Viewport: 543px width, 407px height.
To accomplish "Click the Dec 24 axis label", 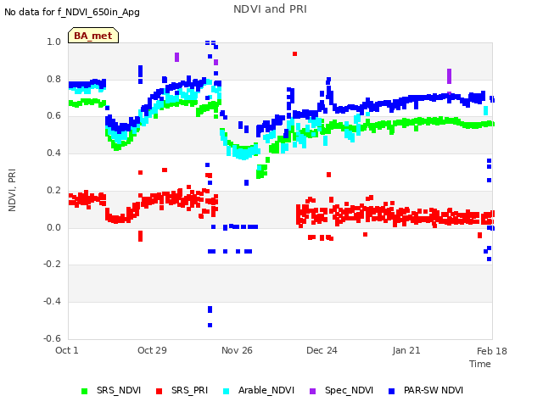I will pos(322,350).
